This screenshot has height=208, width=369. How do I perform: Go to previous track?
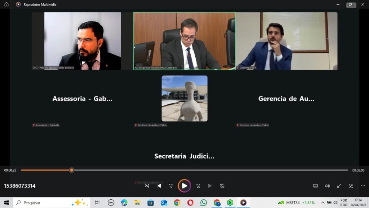pyautogui.click(x=159, y=186)
